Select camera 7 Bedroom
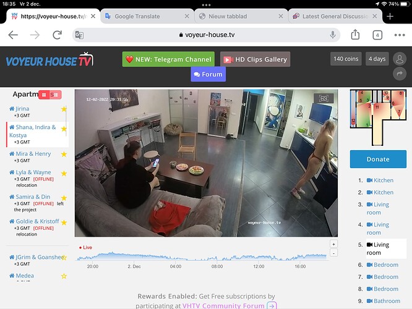 pos(382,277)
